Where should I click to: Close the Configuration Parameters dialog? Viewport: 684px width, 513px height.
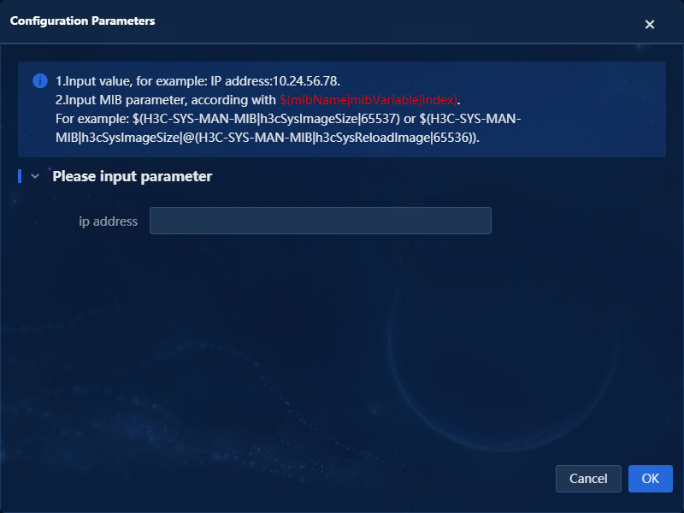coord(650,25)
